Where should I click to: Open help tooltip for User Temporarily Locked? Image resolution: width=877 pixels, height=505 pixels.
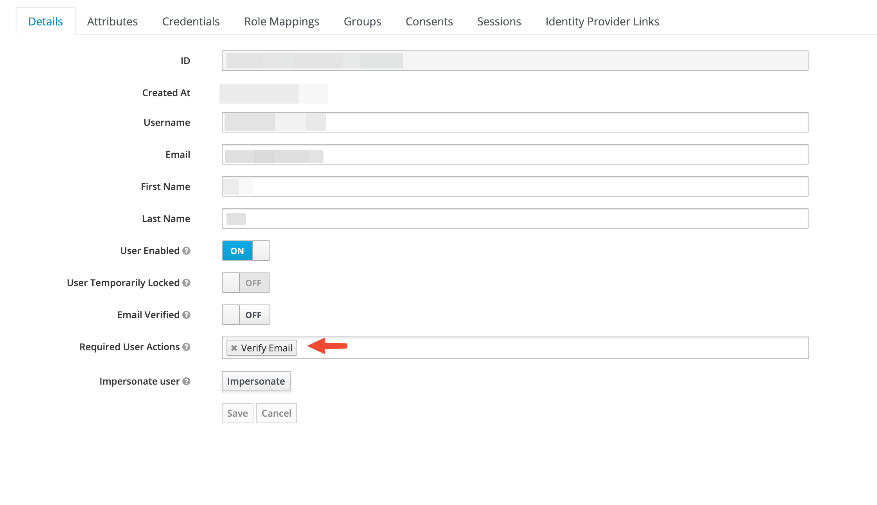(187, 283)
